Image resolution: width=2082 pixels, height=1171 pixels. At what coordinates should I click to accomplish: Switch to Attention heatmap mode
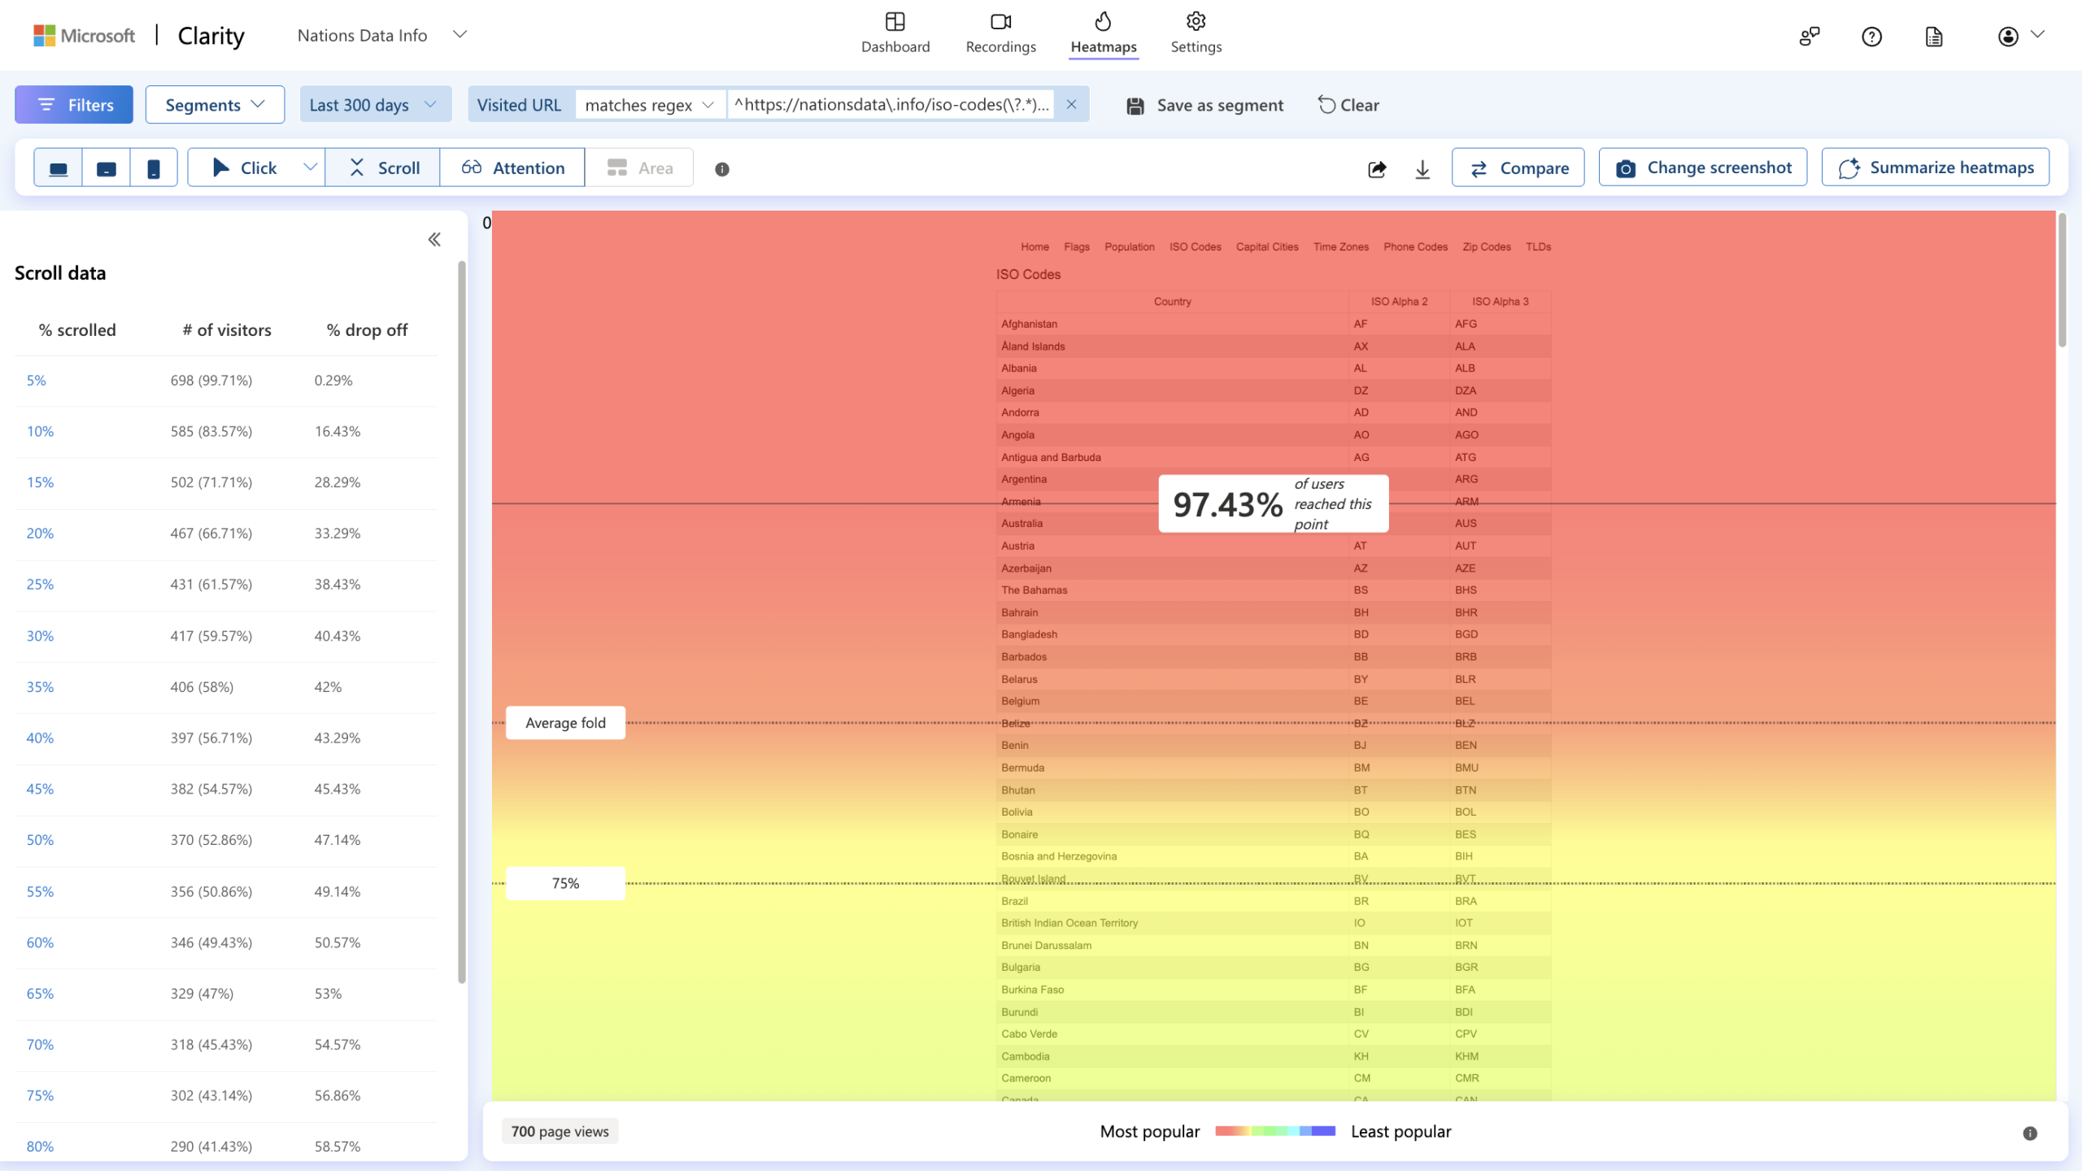(x=512, y=168)
